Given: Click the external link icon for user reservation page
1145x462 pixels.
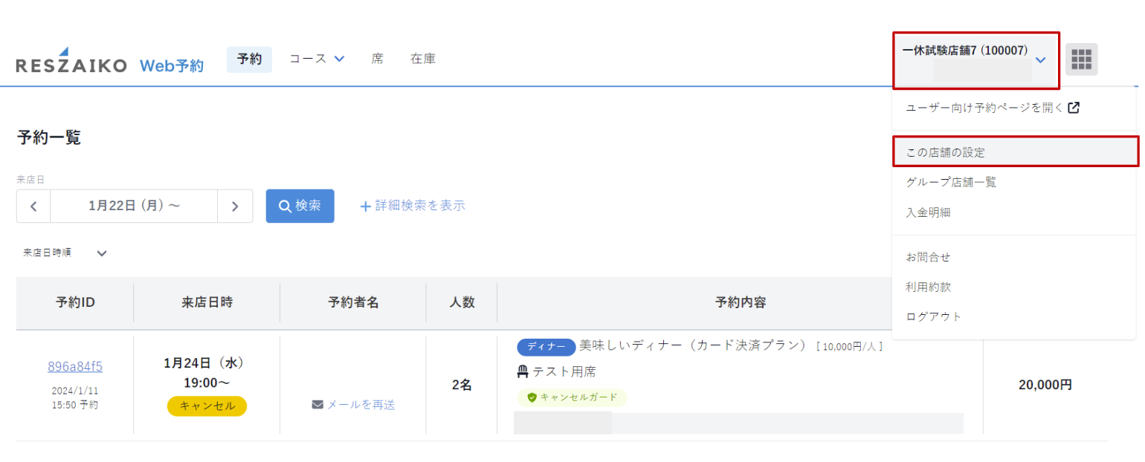Looking at the screenshot, I should (x=1073, y=108).
